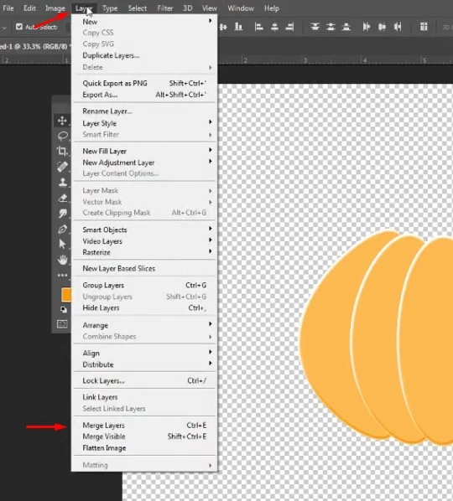Choose Flatten Image menu entry
The image size is (453, 501).
pos(145,447)
